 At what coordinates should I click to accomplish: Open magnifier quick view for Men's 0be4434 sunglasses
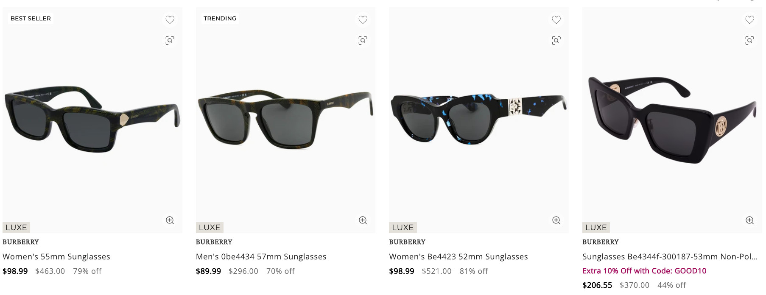(x=363, y=220)
